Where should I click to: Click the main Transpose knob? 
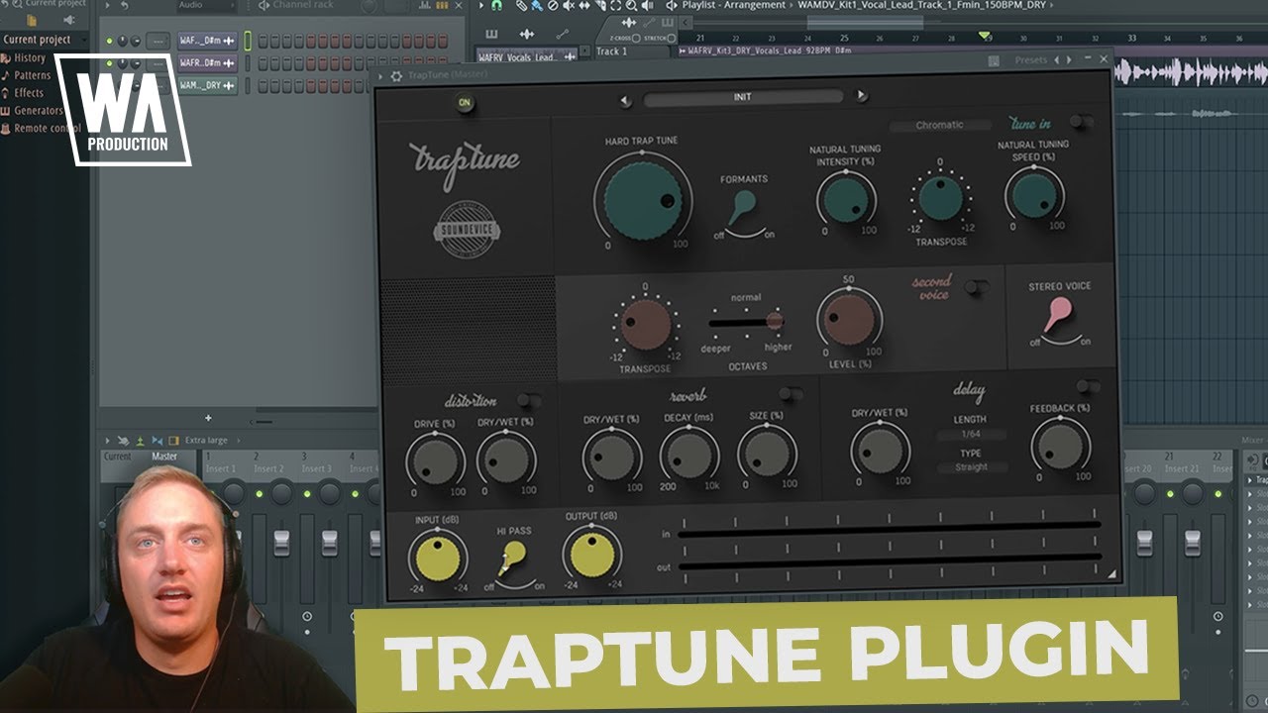(x=940, y=197)
